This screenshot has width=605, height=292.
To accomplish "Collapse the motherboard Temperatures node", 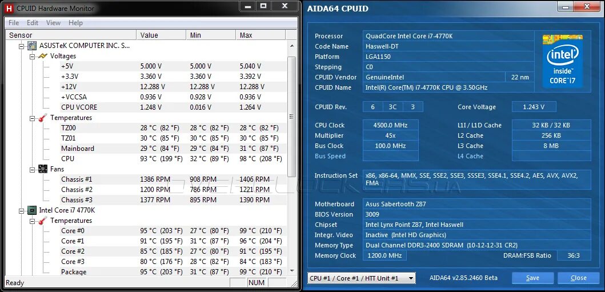I will [x=33, y=118].
